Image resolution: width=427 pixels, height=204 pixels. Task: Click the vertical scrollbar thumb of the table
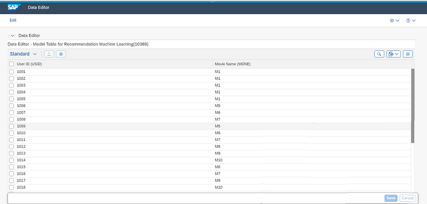pos(413,106)
